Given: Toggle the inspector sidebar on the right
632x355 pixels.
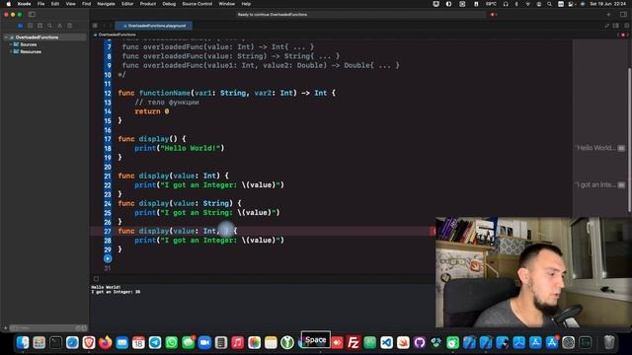Looking at the screenshot, I should pyautogui.click(x=623, y=15).
